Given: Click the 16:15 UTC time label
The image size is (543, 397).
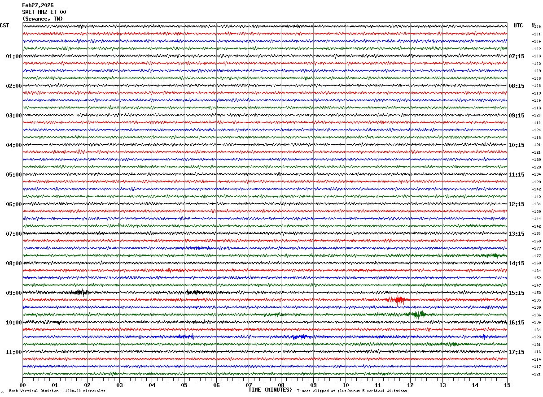Looking at the screenshot, I should (x=516, y=323).
